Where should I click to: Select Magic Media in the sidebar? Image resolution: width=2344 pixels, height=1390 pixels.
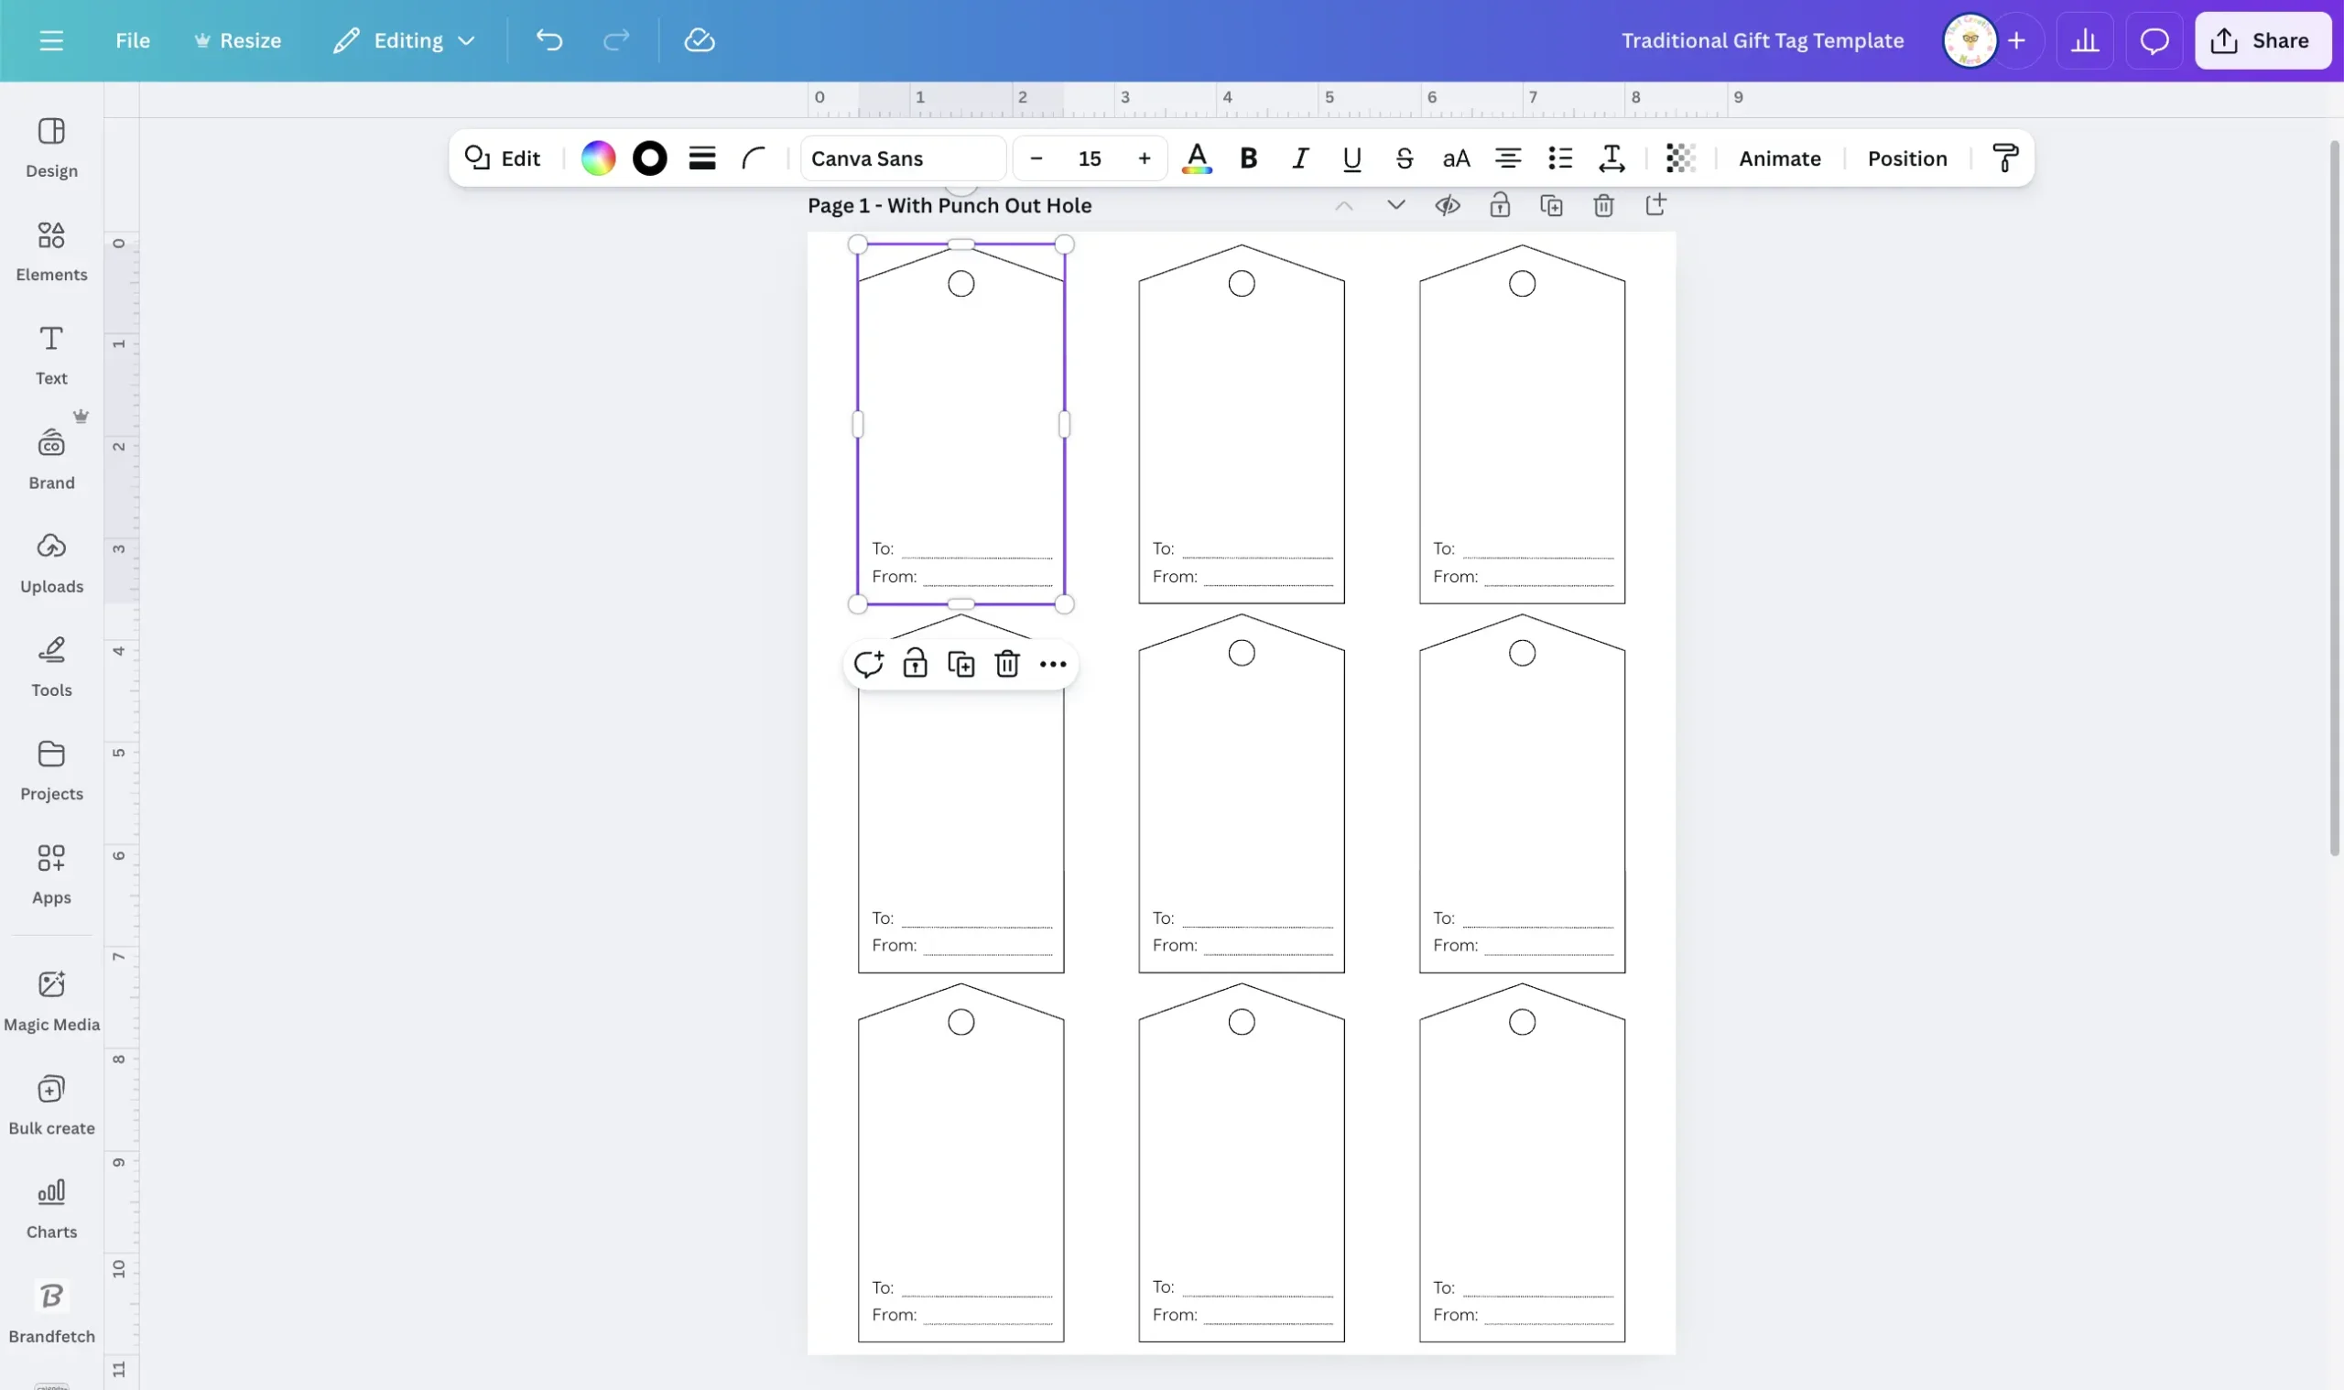pyautogui.click(x=51, y=1000)
